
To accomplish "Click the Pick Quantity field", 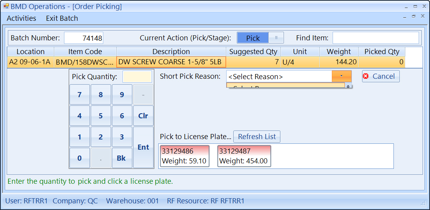I will point(137,77).
